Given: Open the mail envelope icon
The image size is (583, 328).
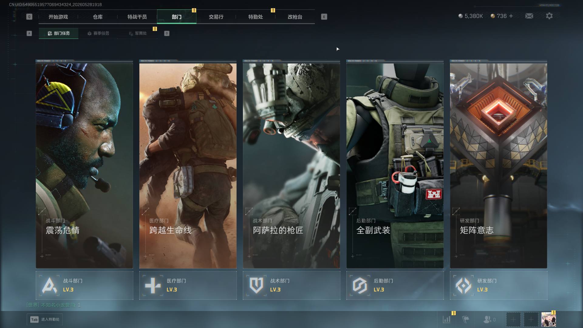Looking at the screenshot, I should tap(529, 16).
